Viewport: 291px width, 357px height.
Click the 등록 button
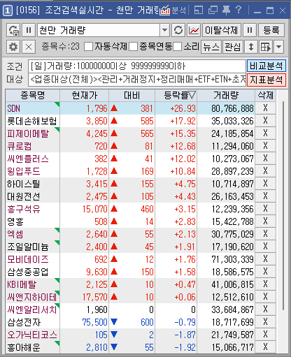click(271, 30)
